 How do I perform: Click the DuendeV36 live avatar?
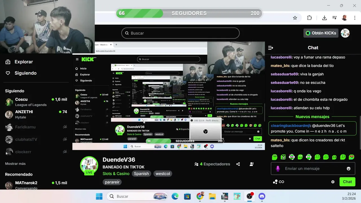[89, 165]
